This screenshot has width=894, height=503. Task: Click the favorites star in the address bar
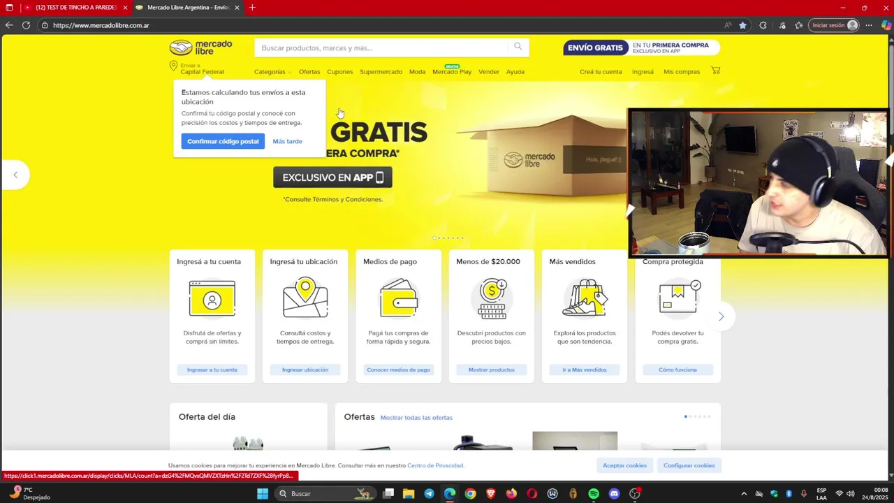coord(742,25)
